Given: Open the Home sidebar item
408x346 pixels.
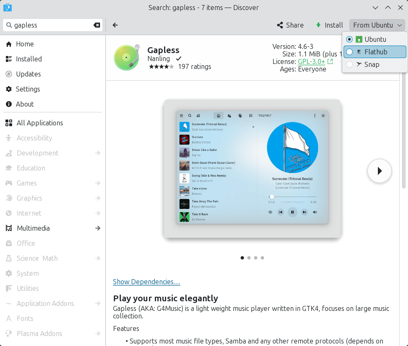Looking at the screenshot, I should tap(25, 44).
